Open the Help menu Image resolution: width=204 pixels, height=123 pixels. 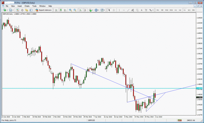coord(50,6)
